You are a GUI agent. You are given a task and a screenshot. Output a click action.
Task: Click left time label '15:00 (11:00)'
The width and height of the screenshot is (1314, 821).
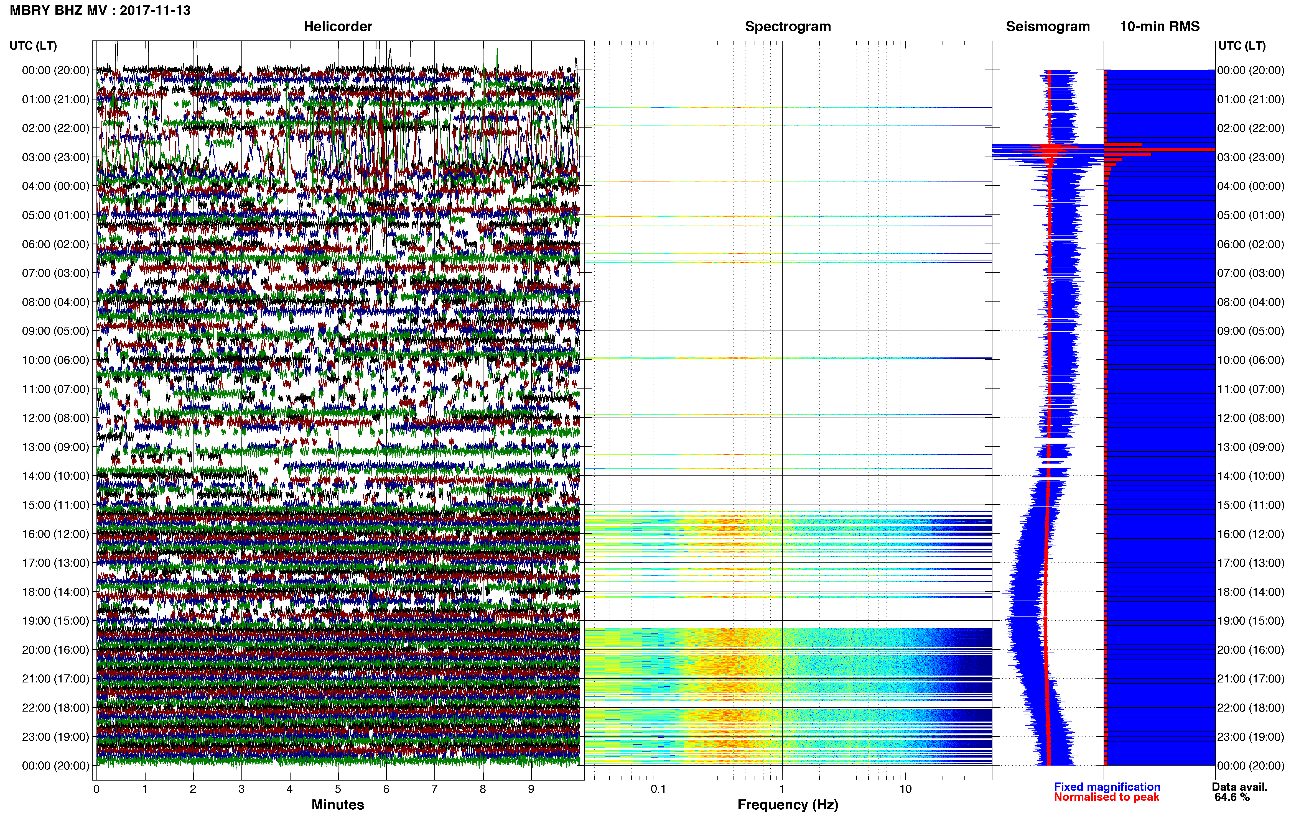55,505
